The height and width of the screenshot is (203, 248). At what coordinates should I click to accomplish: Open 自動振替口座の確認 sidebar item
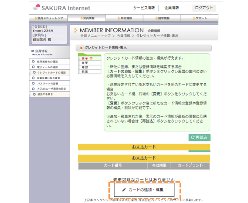pos(50,78)
